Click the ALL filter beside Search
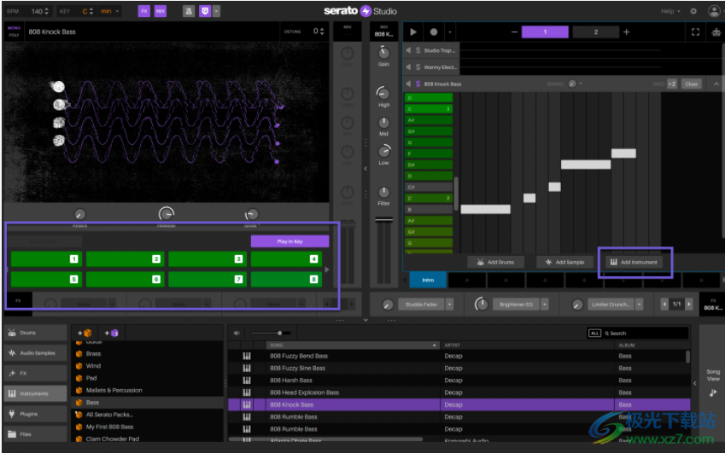The height and width of the screenshot is (453, 725). (594, 333)
